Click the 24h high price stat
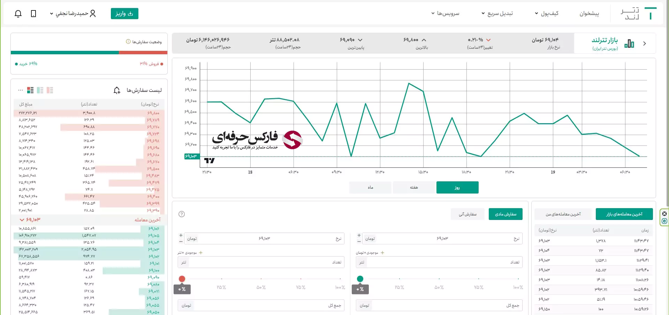 pyautogui.click(x=416, y=43)
